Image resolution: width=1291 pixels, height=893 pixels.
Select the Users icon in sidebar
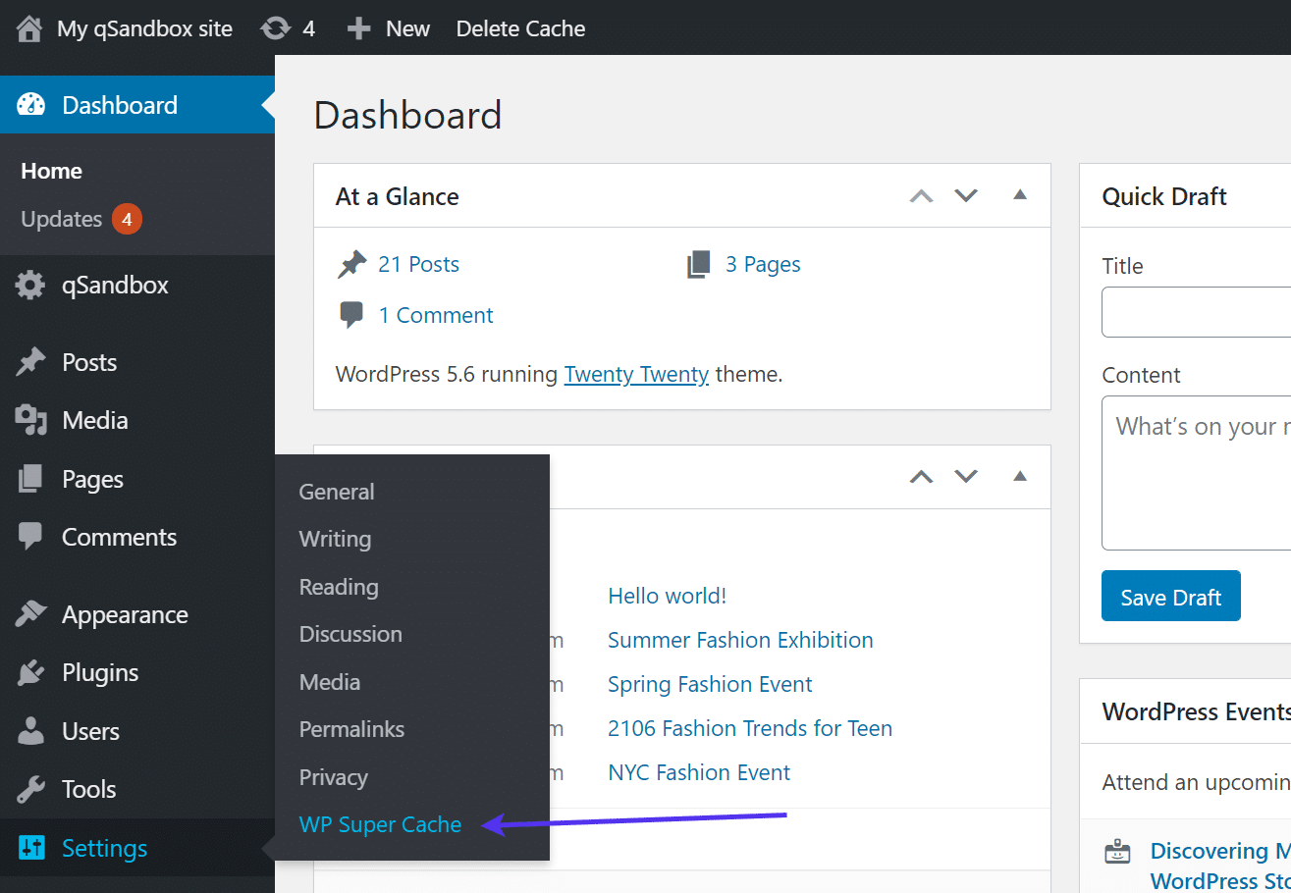[x=32, y=730]
